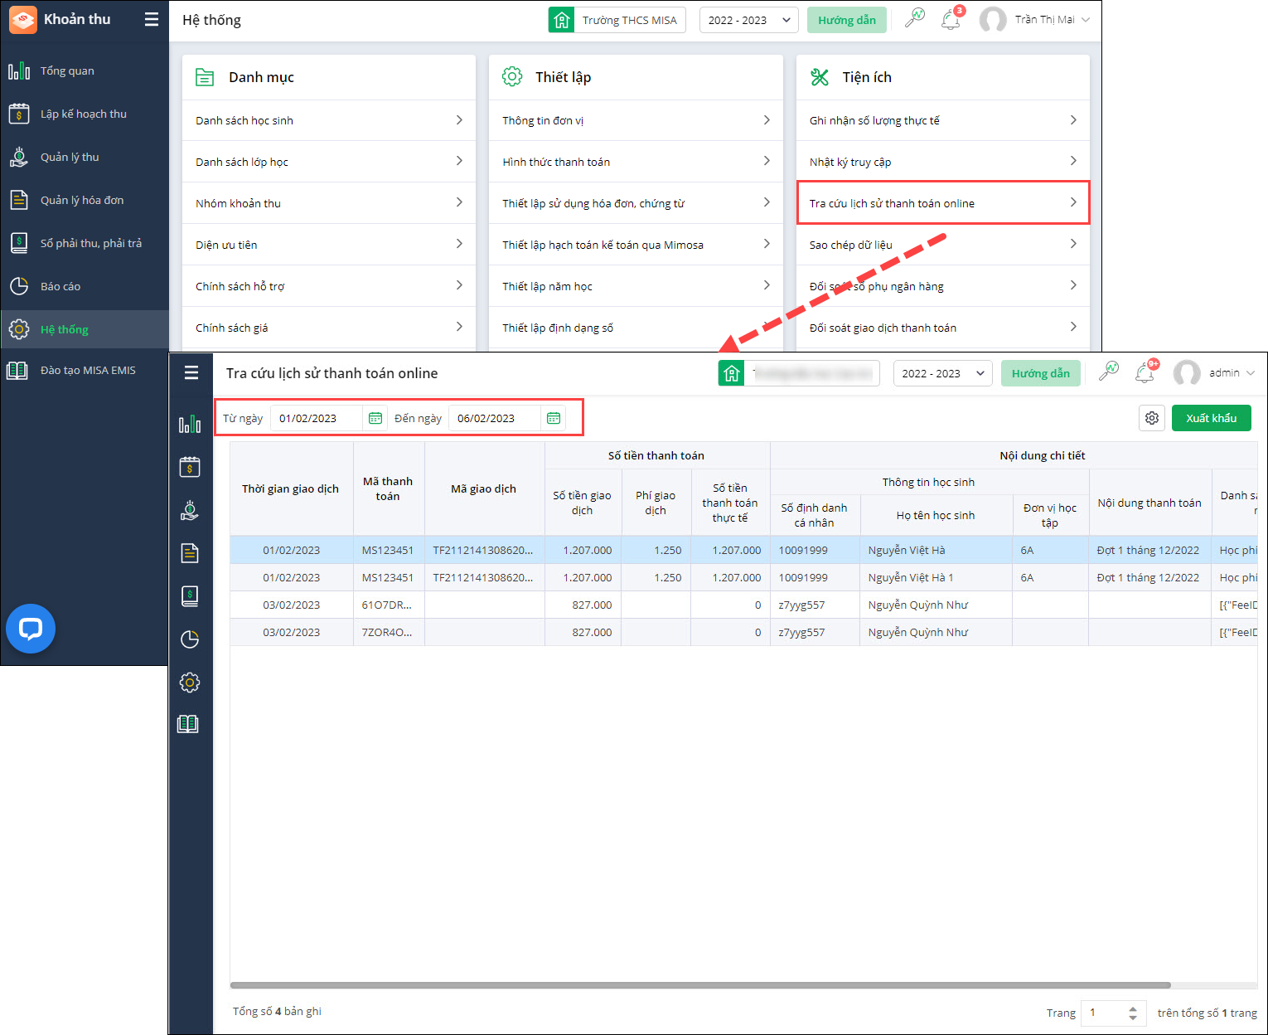Viewport: 1268px width, 1035px height.
Task: Click the horizontal scrollbar under the table
Action: click(700, 985)
